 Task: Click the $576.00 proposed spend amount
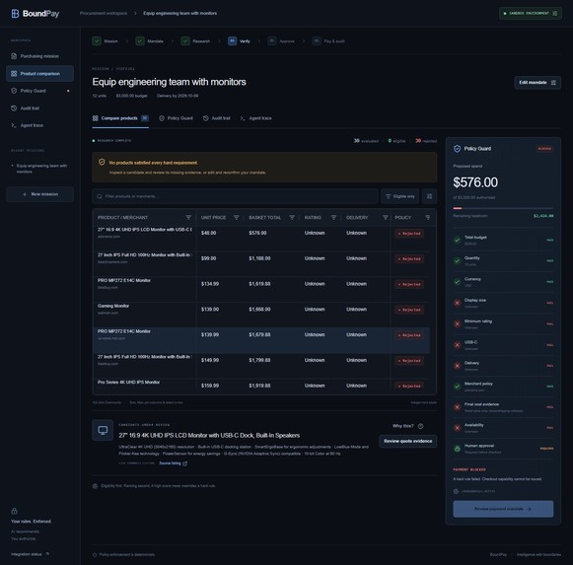click(475, 182)
